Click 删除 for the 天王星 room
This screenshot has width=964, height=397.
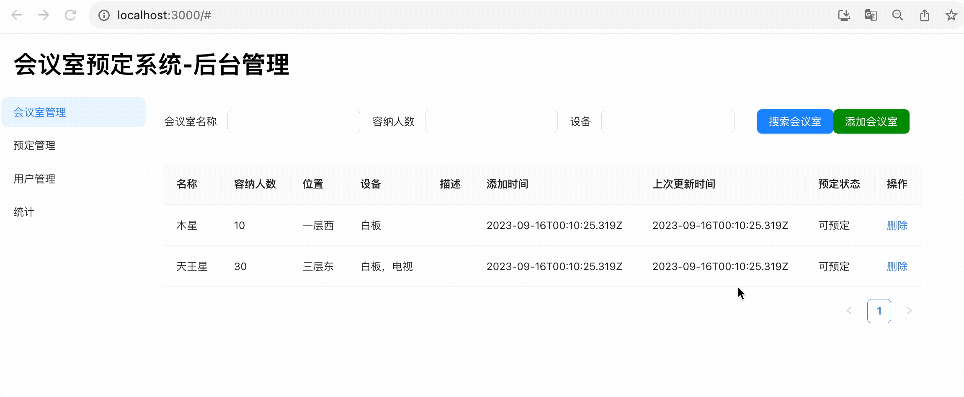897,266
